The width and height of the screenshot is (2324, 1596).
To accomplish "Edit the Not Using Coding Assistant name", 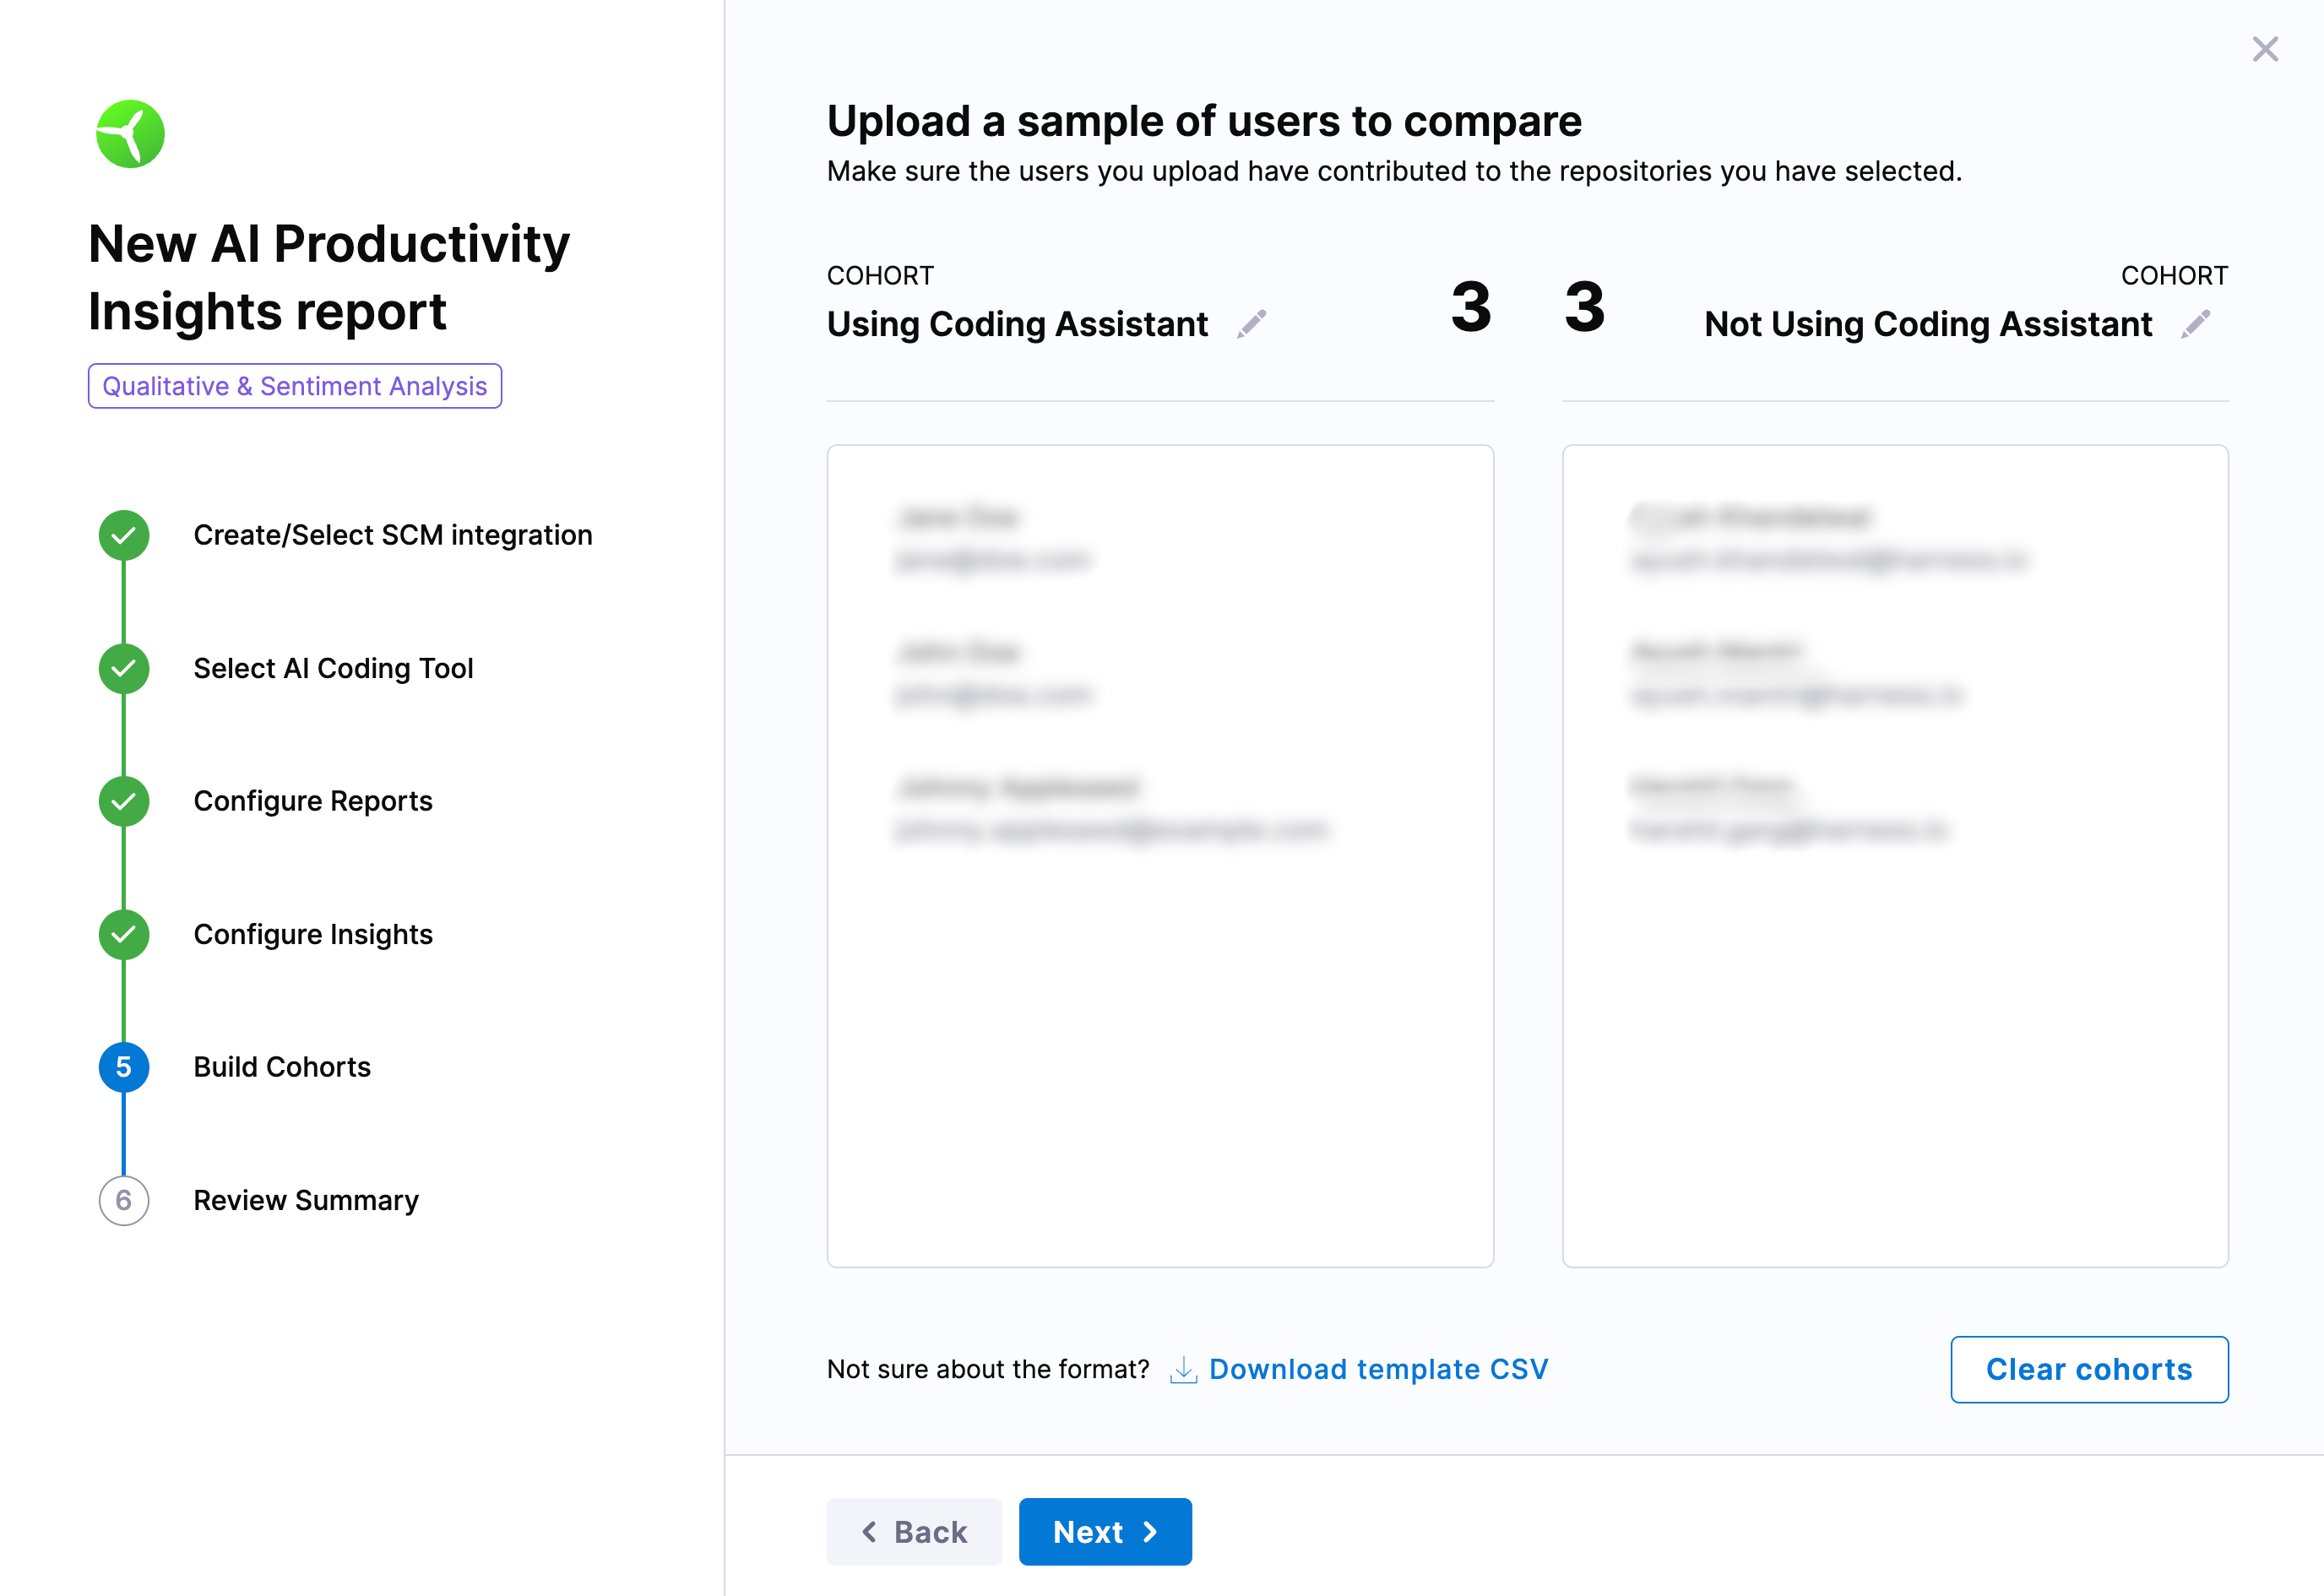I will click(2196, 324).
